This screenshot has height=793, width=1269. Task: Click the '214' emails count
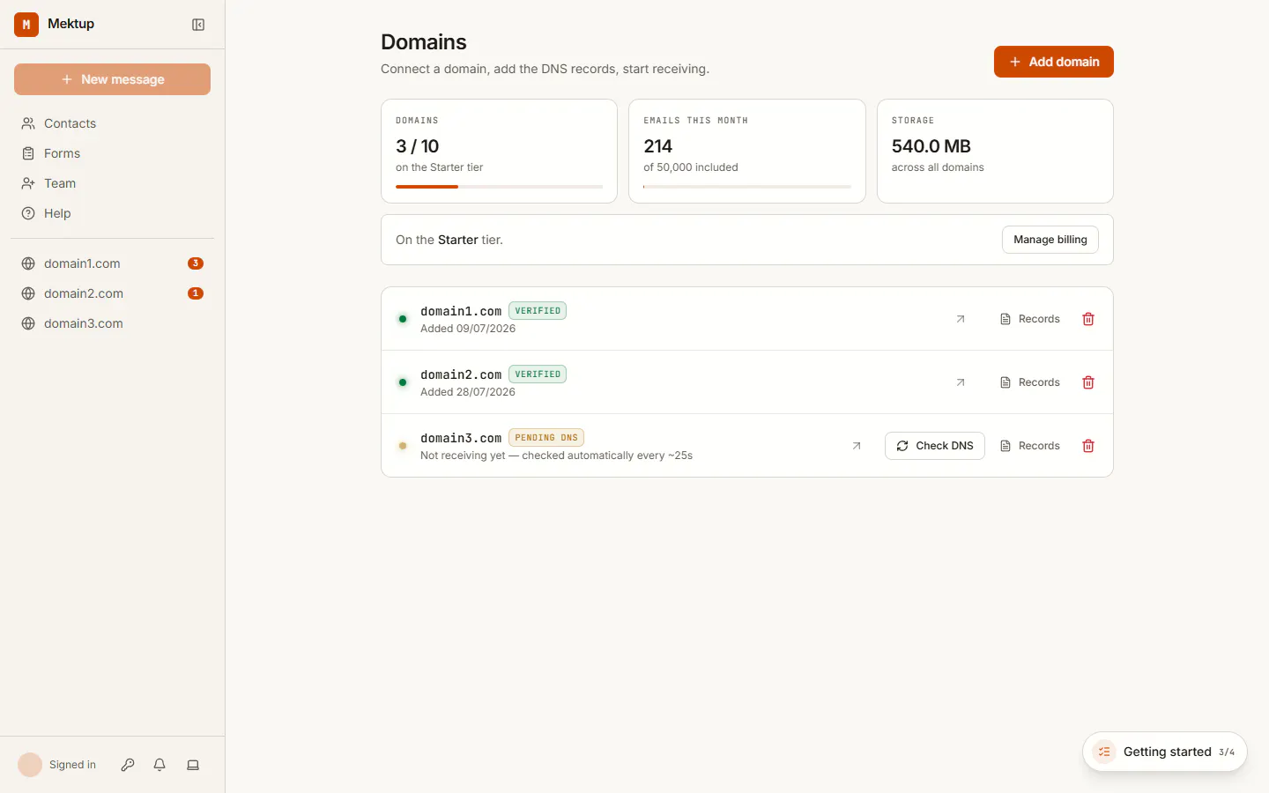coord(657,146)
